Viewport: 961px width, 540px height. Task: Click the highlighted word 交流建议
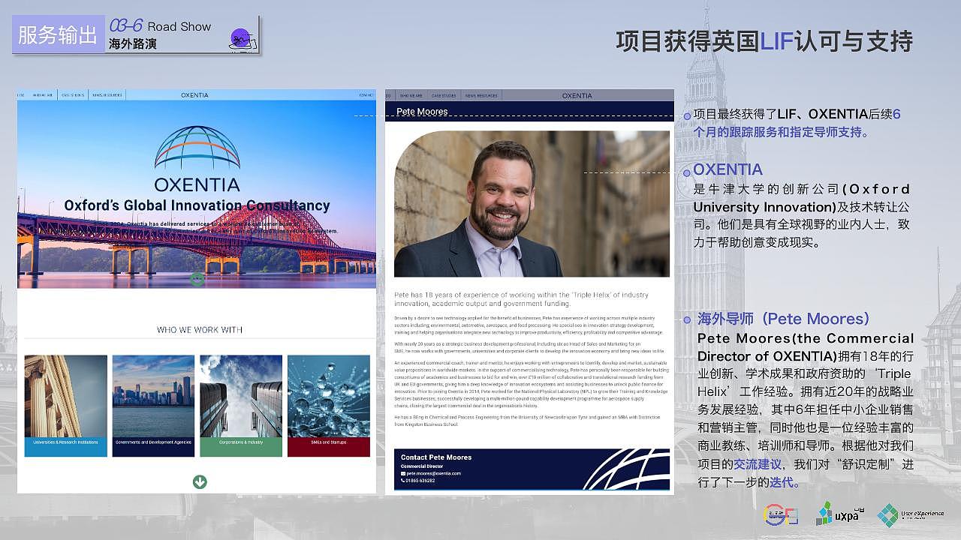(x=758, y=464)
